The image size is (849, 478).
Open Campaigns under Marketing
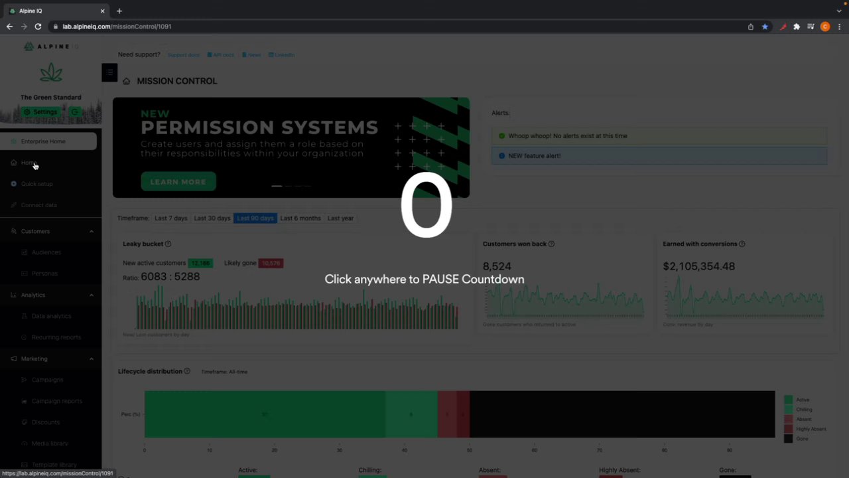click(47, 380)
